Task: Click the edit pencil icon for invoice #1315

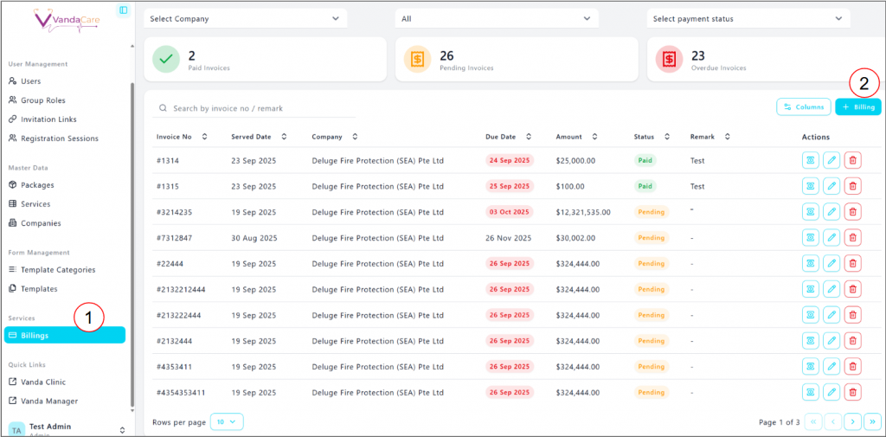Action: point(831,186)
